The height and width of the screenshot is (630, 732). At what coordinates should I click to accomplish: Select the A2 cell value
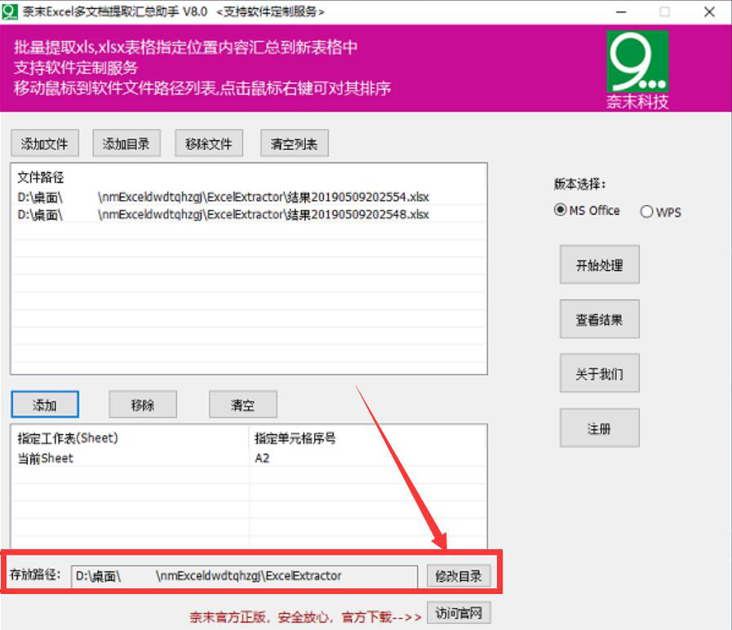point(262,458)
